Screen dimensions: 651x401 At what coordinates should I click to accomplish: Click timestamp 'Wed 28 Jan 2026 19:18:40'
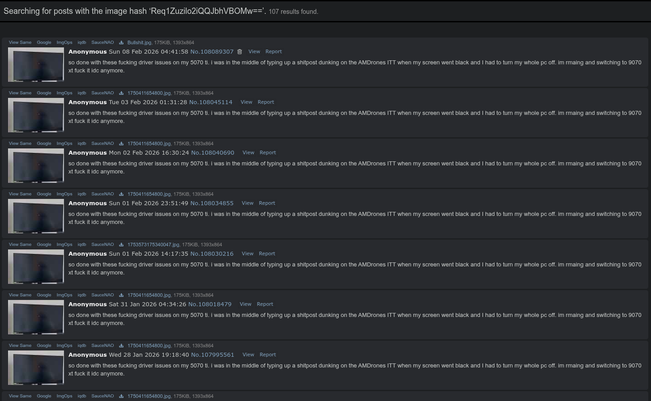(149, 355)
